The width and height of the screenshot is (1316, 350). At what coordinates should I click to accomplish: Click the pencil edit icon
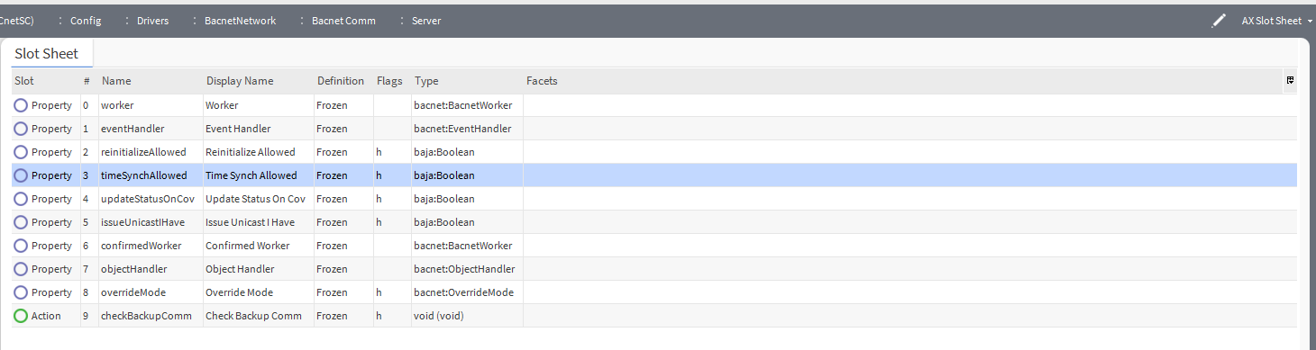tap(1219, 20)
